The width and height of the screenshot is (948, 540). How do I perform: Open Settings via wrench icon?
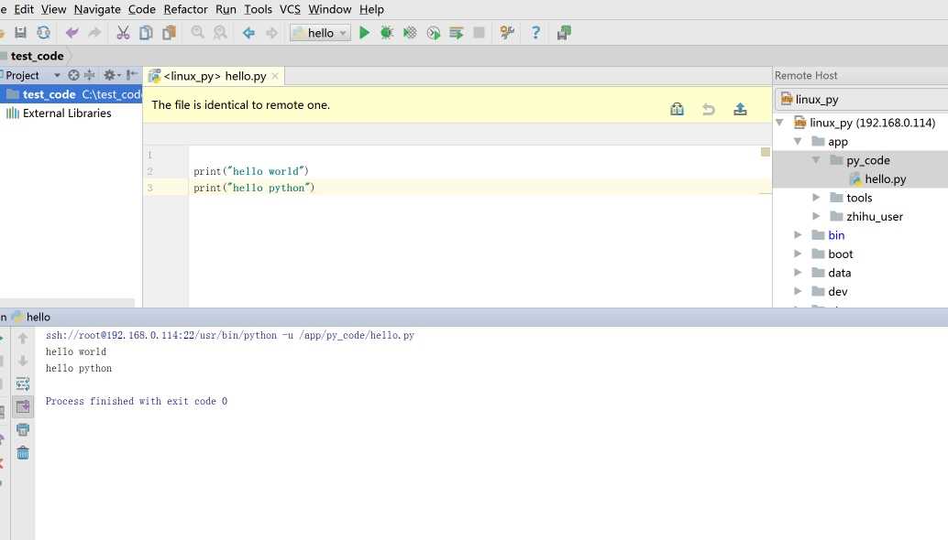click(x=507, y=33)
